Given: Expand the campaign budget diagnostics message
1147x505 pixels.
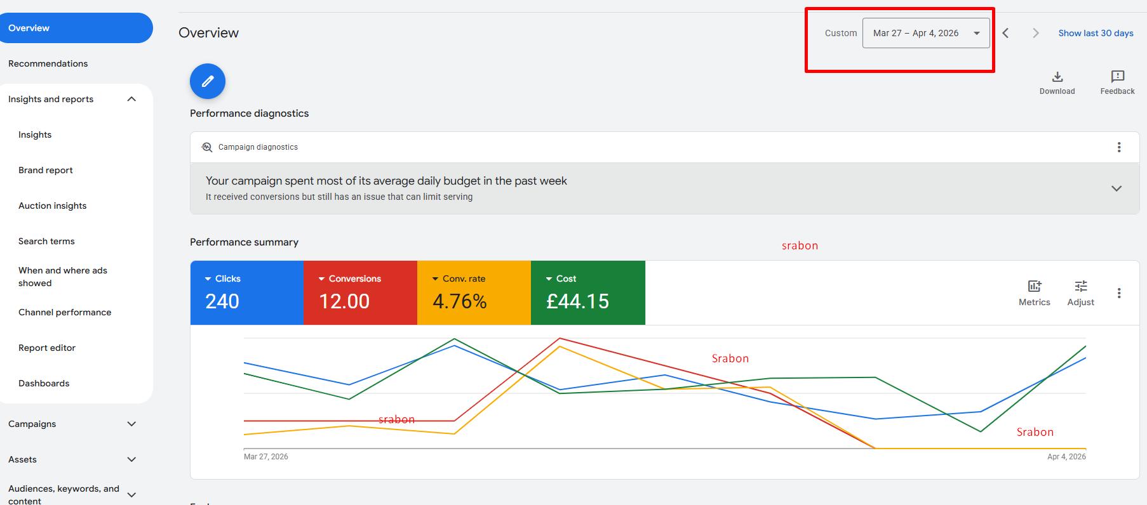Looking at the screenshot, I should pyautogui.click(x=1116, y=188).
